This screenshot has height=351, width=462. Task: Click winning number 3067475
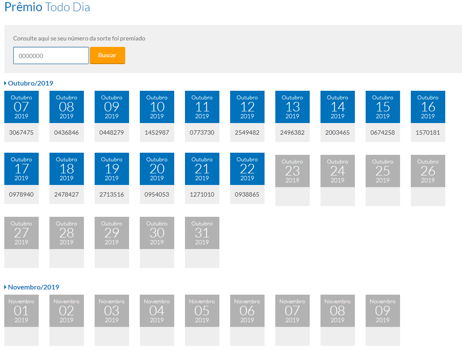22,132
